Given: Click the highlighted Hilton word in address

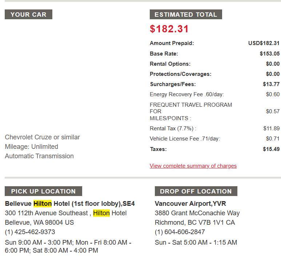Looking at the screenshot, I should 101,213.
